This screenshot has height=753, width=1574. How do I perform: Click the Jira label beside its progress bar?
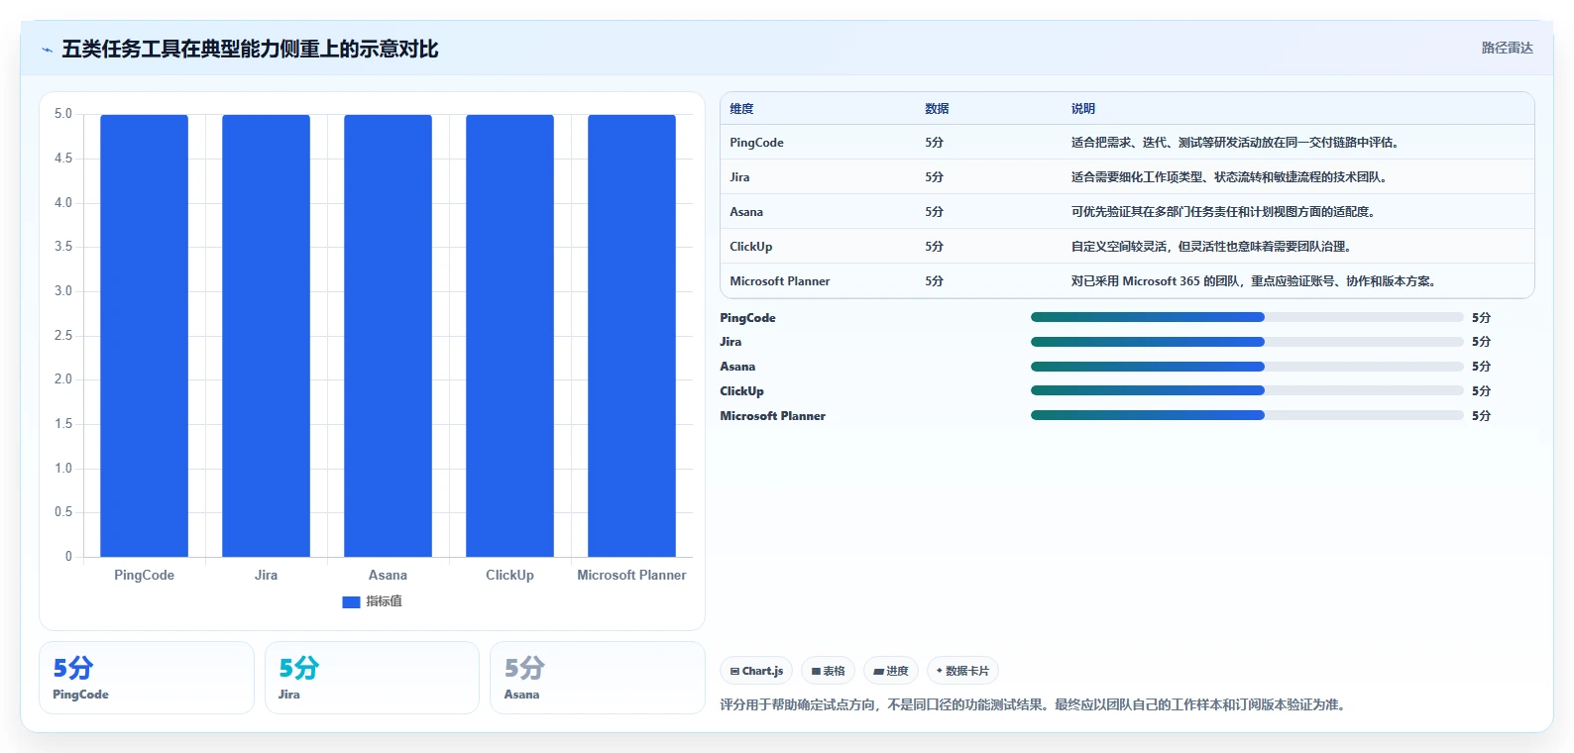(731, 342)
